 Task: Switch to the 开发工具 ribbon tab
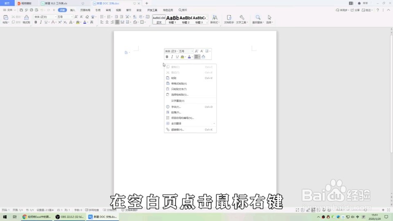tap(152, 10)
